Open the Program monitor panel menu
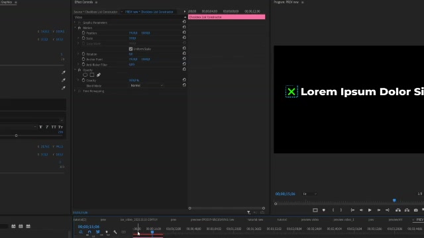The image size is (424, 238). point(303,2)
